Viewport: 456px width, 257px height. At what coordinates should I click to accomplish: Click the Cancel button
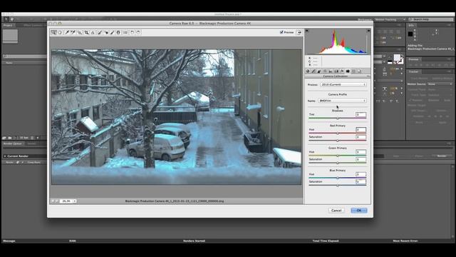(336, 211)
